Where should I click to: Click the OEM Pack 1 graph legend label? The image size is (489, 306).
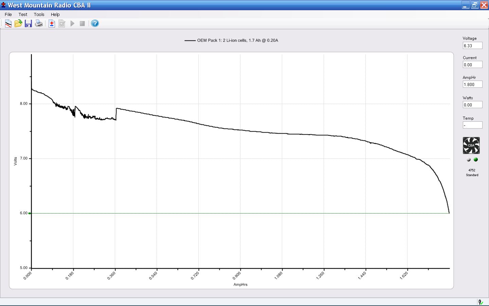237,40
